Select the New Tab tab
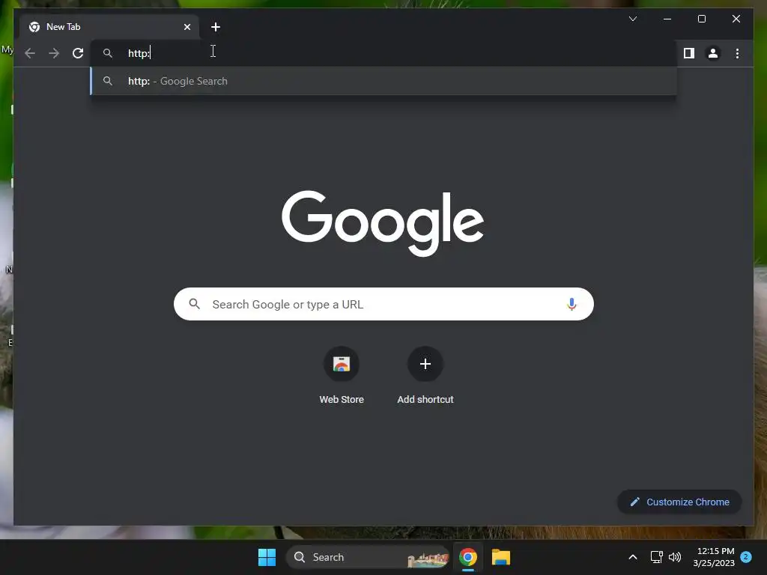This screenshot has width=767, height=575. [x=109, y=27]
